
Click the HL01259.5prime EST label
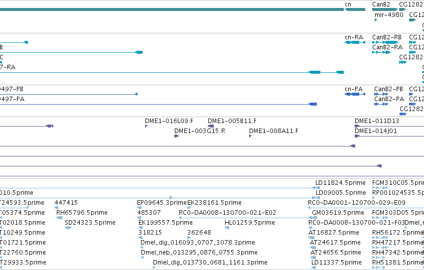point(250,223)
